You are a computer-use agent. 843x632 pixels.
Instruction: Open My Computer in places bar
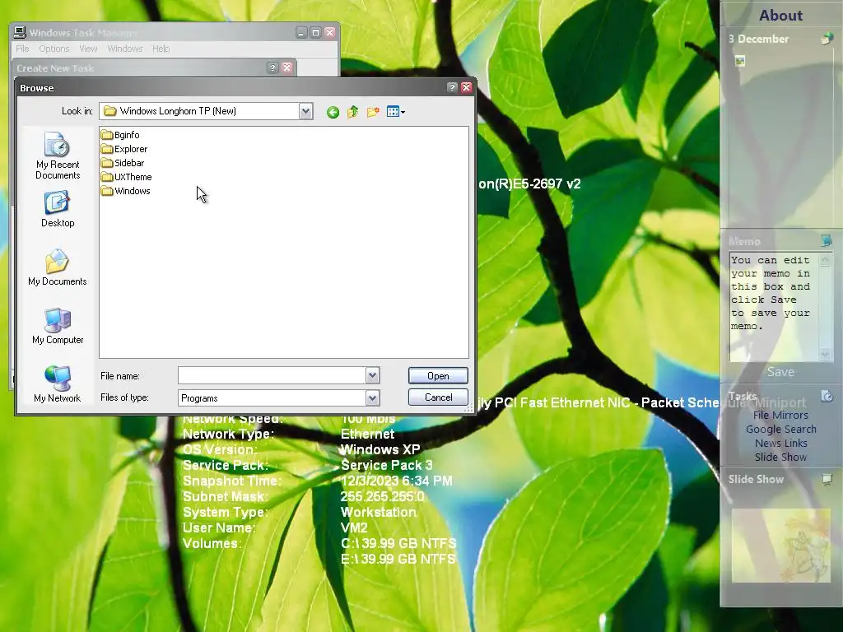point(58,326)
